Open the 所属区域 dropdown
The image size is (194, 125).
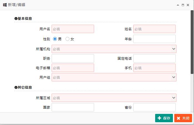coord(114,98)
